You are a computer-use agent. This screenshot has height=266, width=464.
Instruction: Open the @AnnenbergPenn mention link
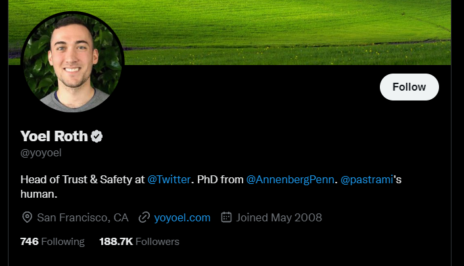(290, 179)
